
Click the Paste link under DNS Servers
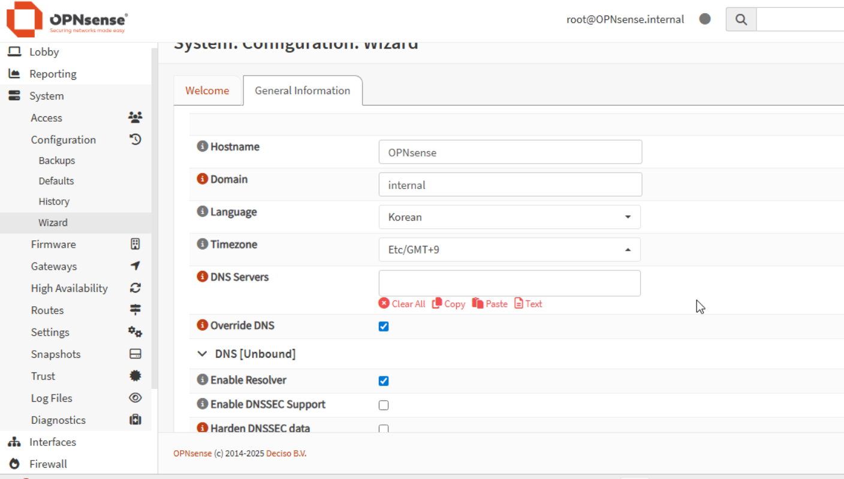click(x=490, y=304)
